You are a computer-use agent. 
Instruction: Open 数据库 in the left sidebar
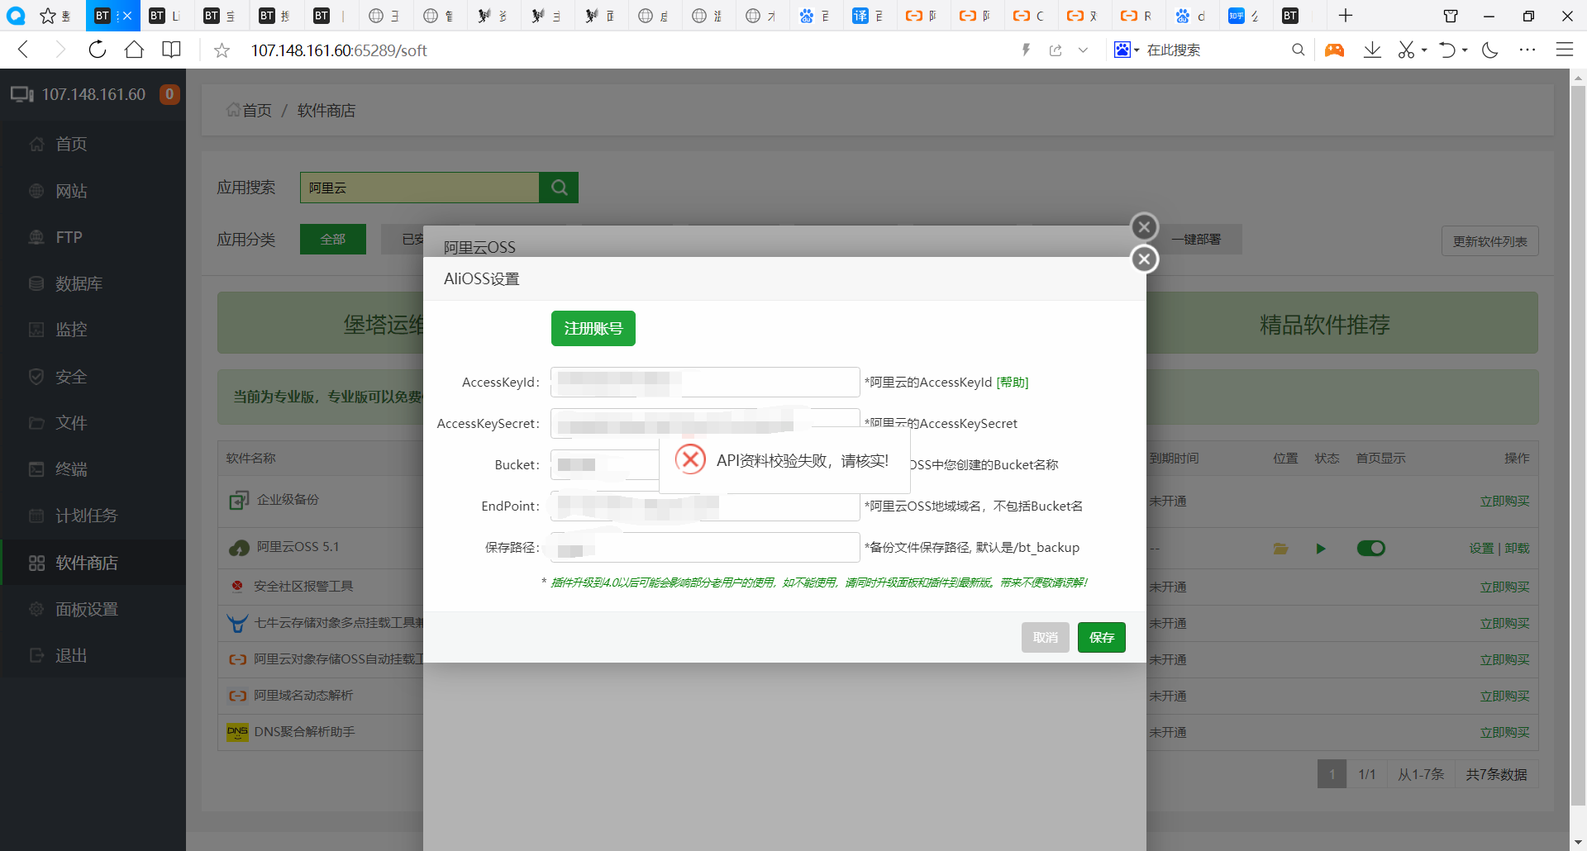(79, 283)
